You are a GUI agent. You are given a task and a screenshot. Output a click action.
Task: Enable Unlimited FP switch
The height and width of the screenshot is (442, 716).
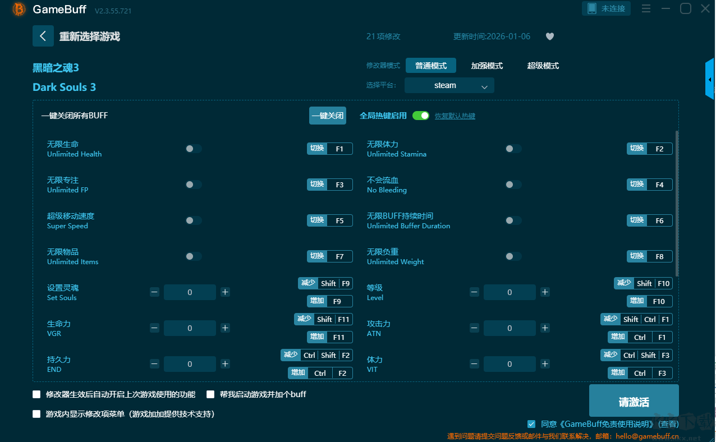point(194,185)
